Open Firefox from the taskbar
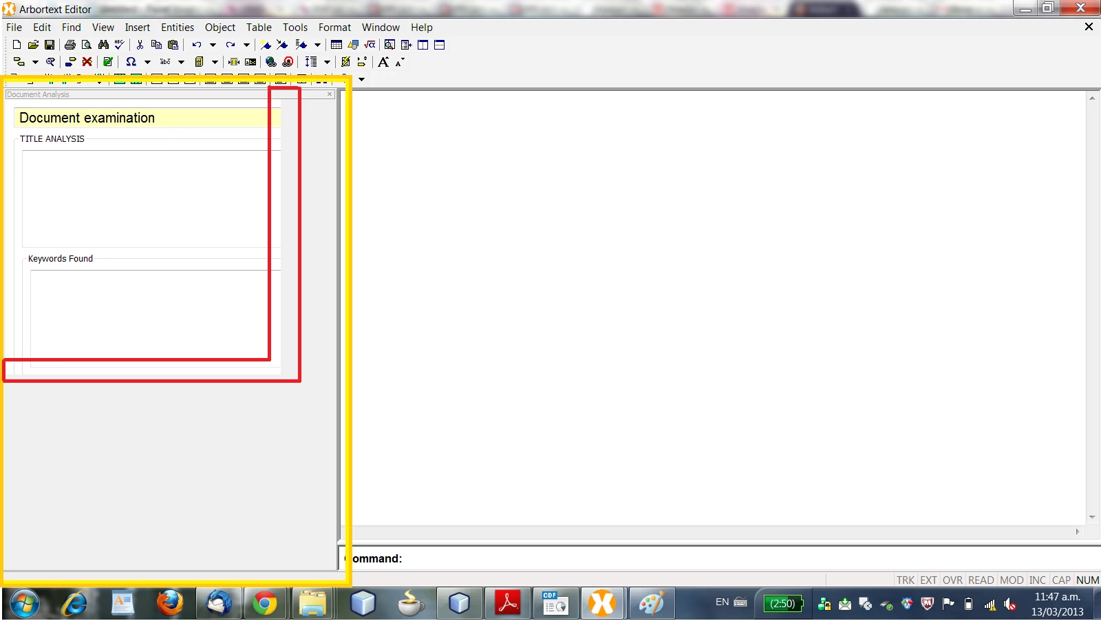The image size is (1101, 621). point(170,604)
